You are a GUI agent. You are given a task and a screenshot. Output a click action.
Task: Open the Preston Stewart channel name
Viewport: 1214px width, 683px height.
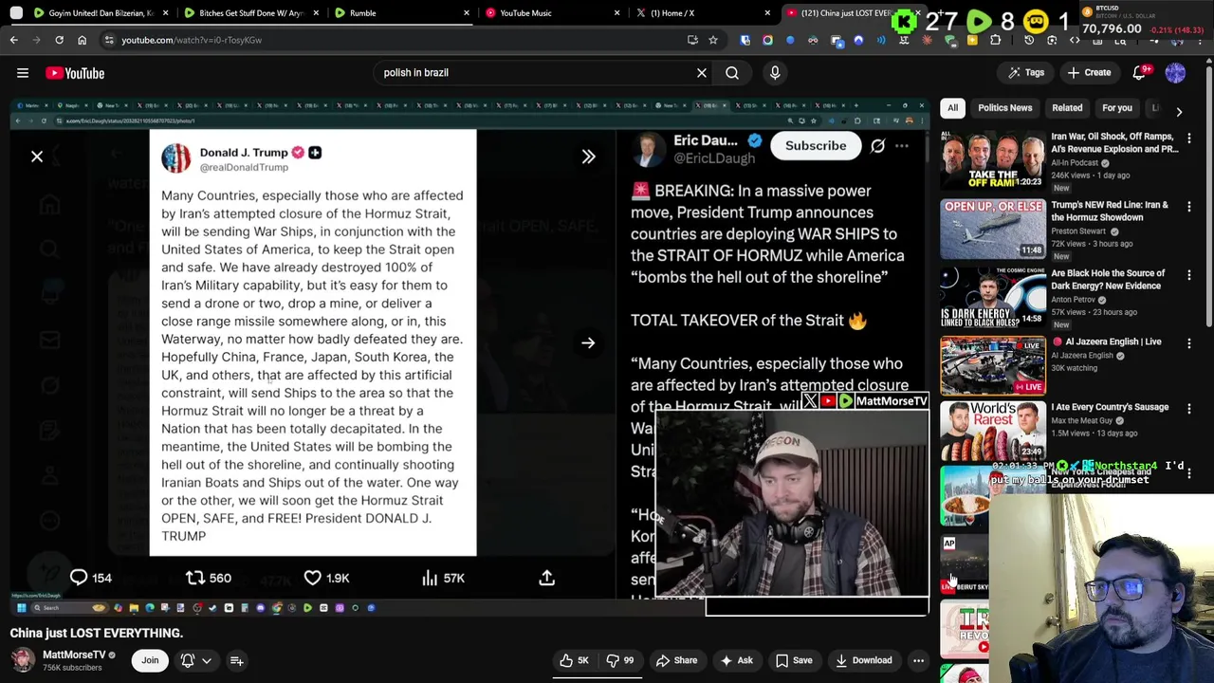click(1077, 231)
